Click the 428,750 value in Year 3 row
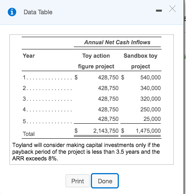This screenshot has width=186, height=194. coord(108,99)
